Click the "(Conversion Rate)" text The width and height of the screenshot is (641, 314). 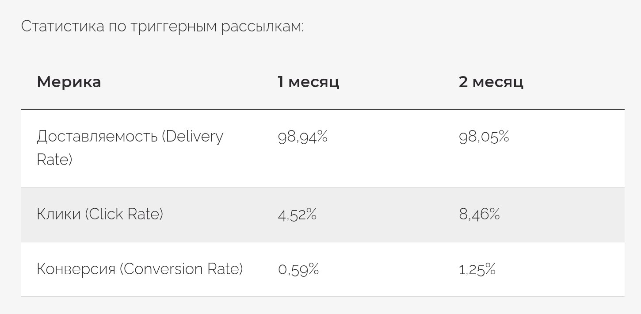[181, 269]
